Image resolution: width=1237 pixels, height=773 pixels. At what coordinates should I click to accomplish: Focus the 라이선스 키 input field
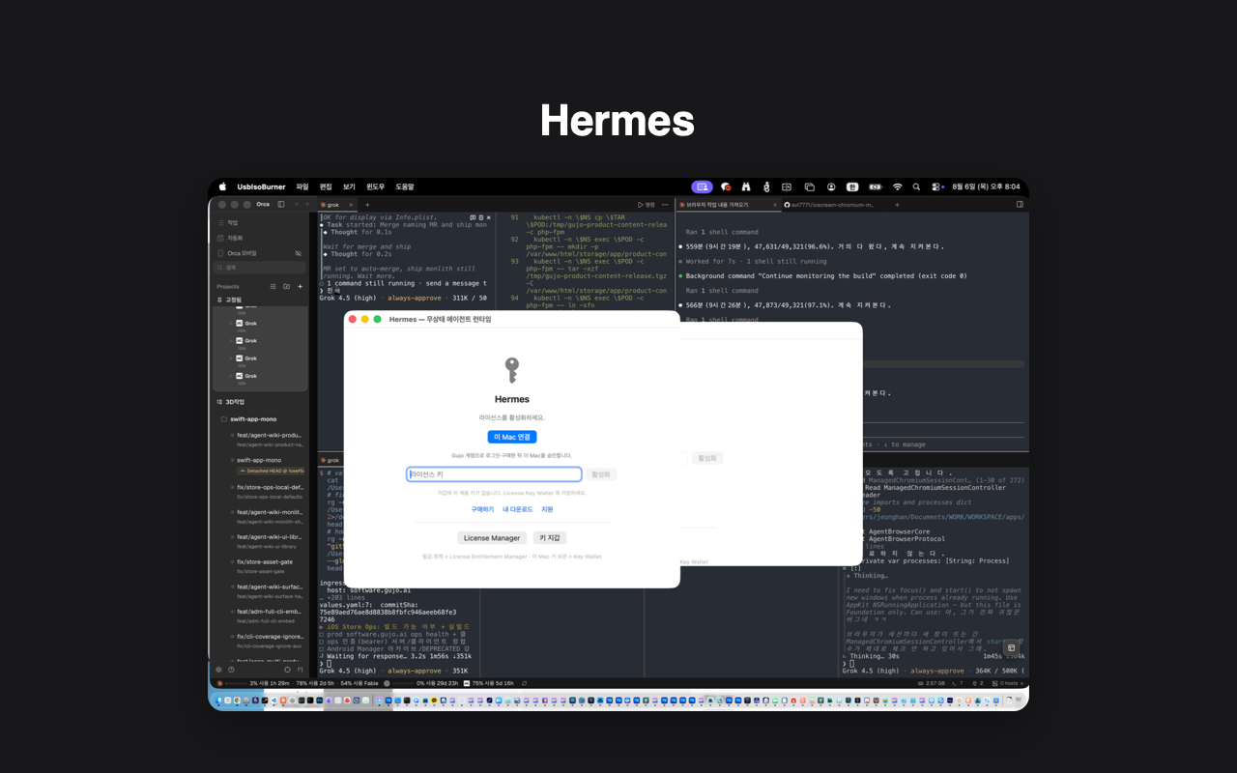click(494, 474)
